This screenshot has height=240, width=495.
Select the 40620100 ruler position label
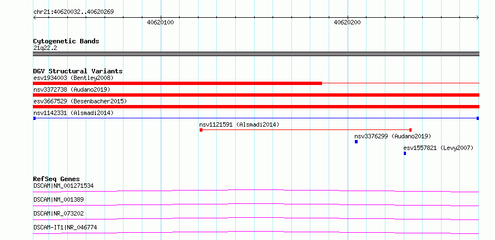pos(160,22)
